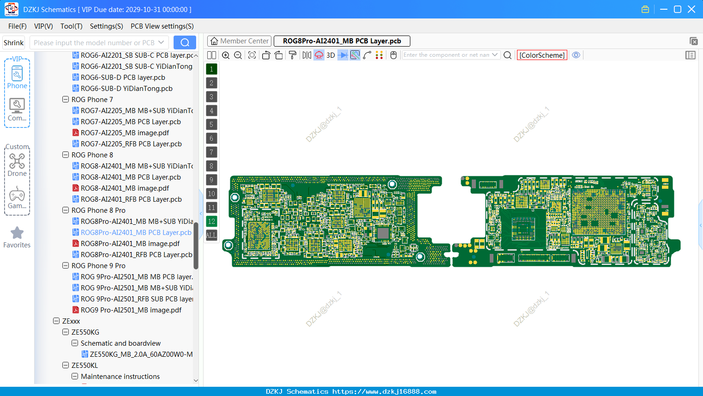Screen dimensions: 703x396
Task: Switch to 3D view
Action: tap(330, 55)
